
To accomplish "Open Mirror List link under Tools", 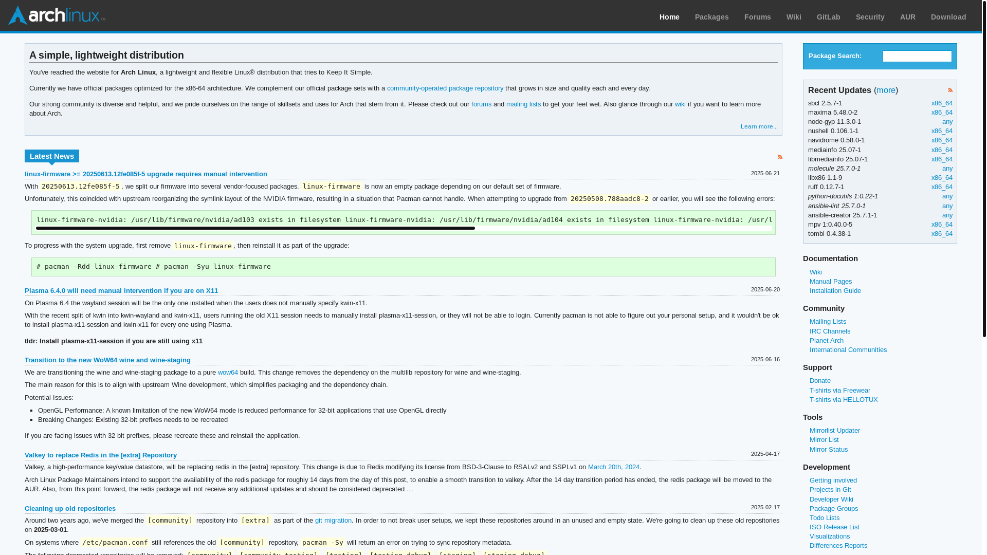I will pyautogui.click(x=824, y=440).
